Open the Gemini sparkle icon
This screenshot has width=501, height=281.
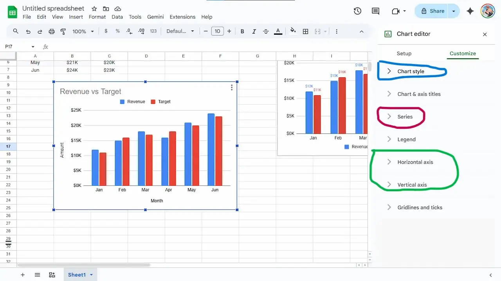(470, 11)
